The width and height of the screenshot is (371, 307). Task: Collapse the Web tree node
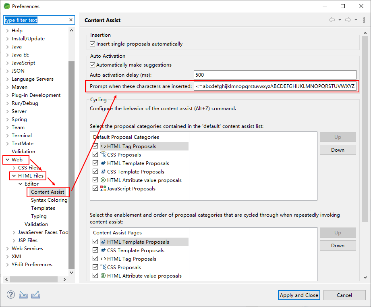point(8,160)
